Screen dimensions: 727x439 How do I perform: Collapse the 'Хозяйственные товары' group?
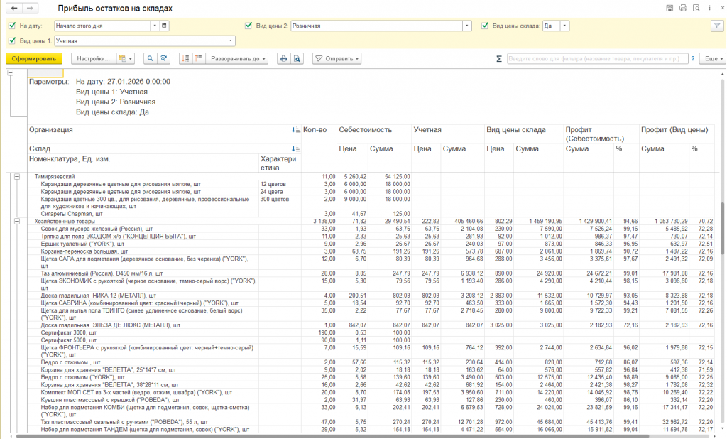tap(16, 222)
